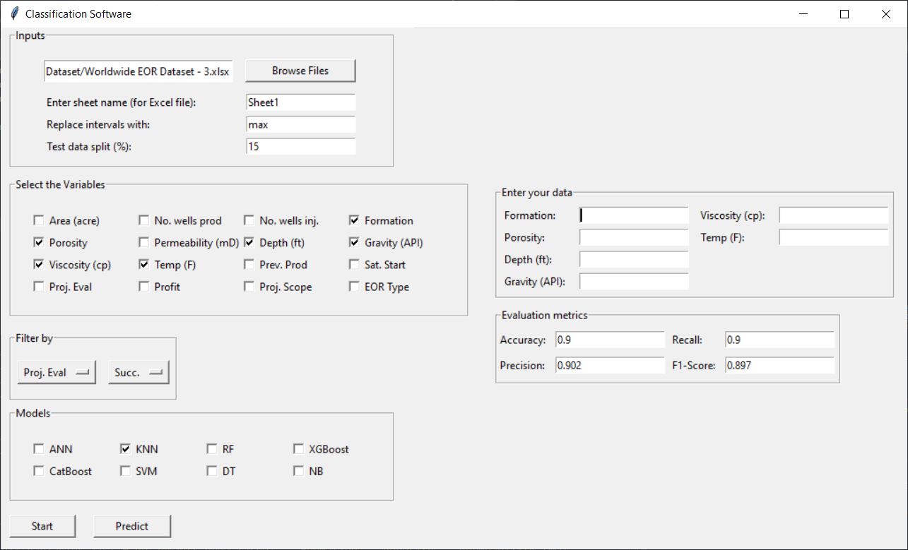The image size is (908, 550).
Task: Enable the XGBoost model checkbox
Action: pos(298,449)
